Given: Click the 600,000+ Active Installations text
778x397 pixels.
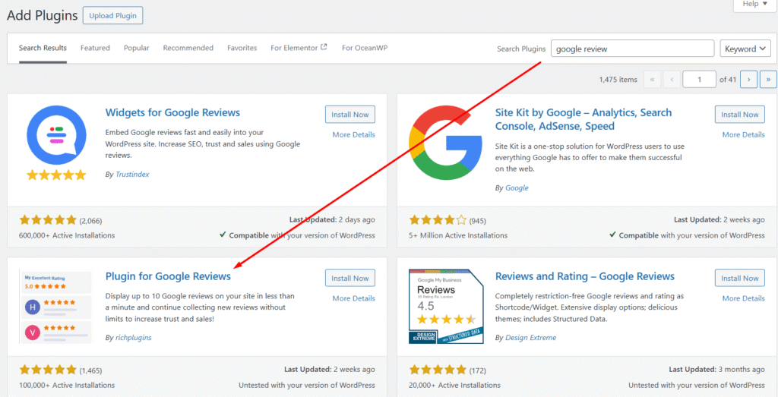Looking at the screenshot, I should pyautogui.click(x=67, y=235).
